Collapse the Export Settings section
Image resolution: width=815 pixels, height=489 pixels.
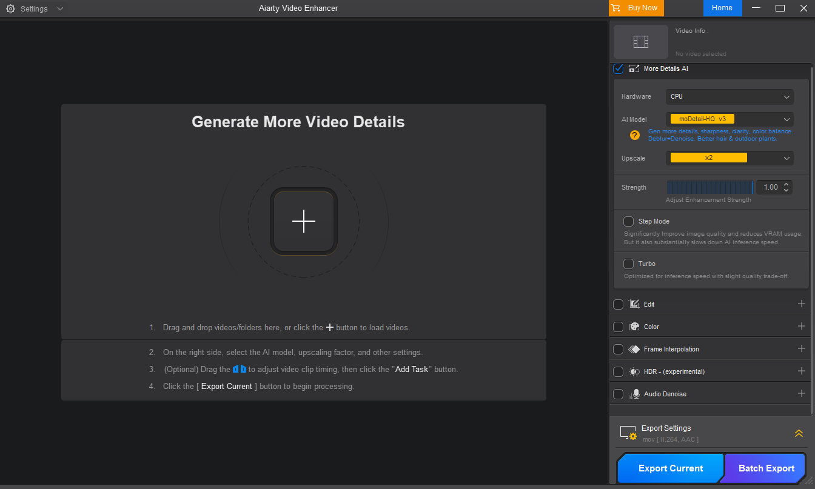(x=799, y=433)
